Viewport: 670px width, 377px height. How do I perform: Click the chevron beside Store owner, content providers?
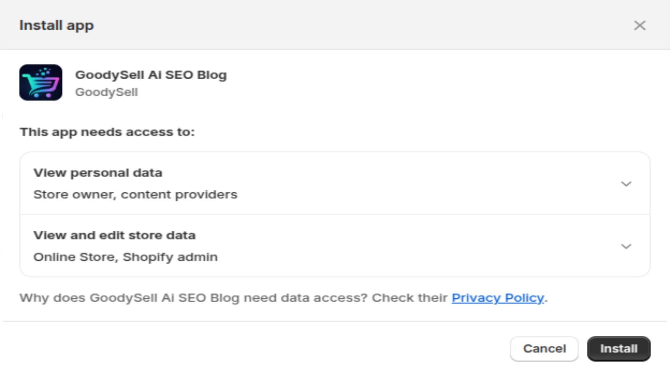[x=627, y=183]
